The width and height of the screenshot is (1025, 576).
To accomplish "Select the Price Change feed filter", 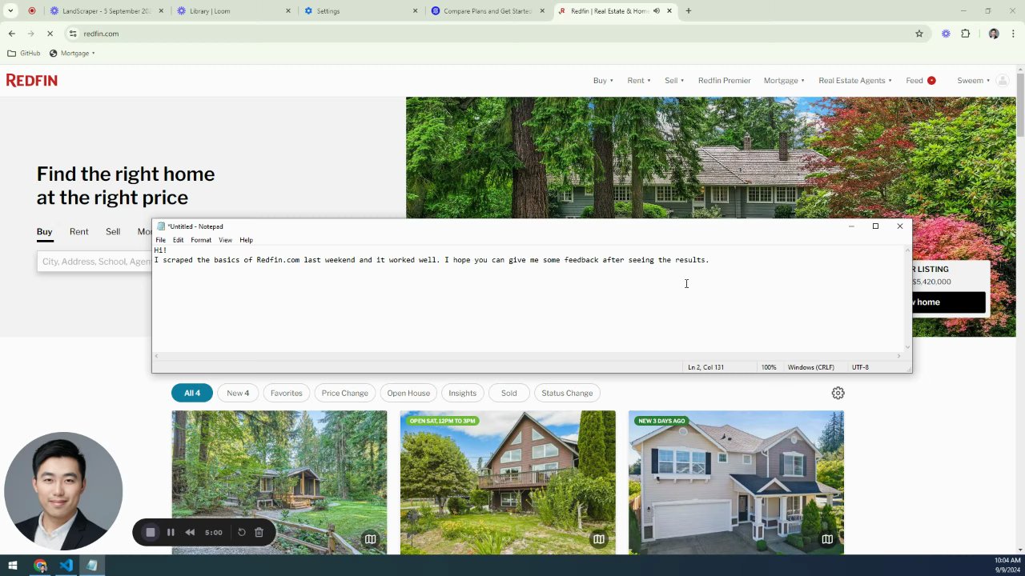I will [345, 393].
